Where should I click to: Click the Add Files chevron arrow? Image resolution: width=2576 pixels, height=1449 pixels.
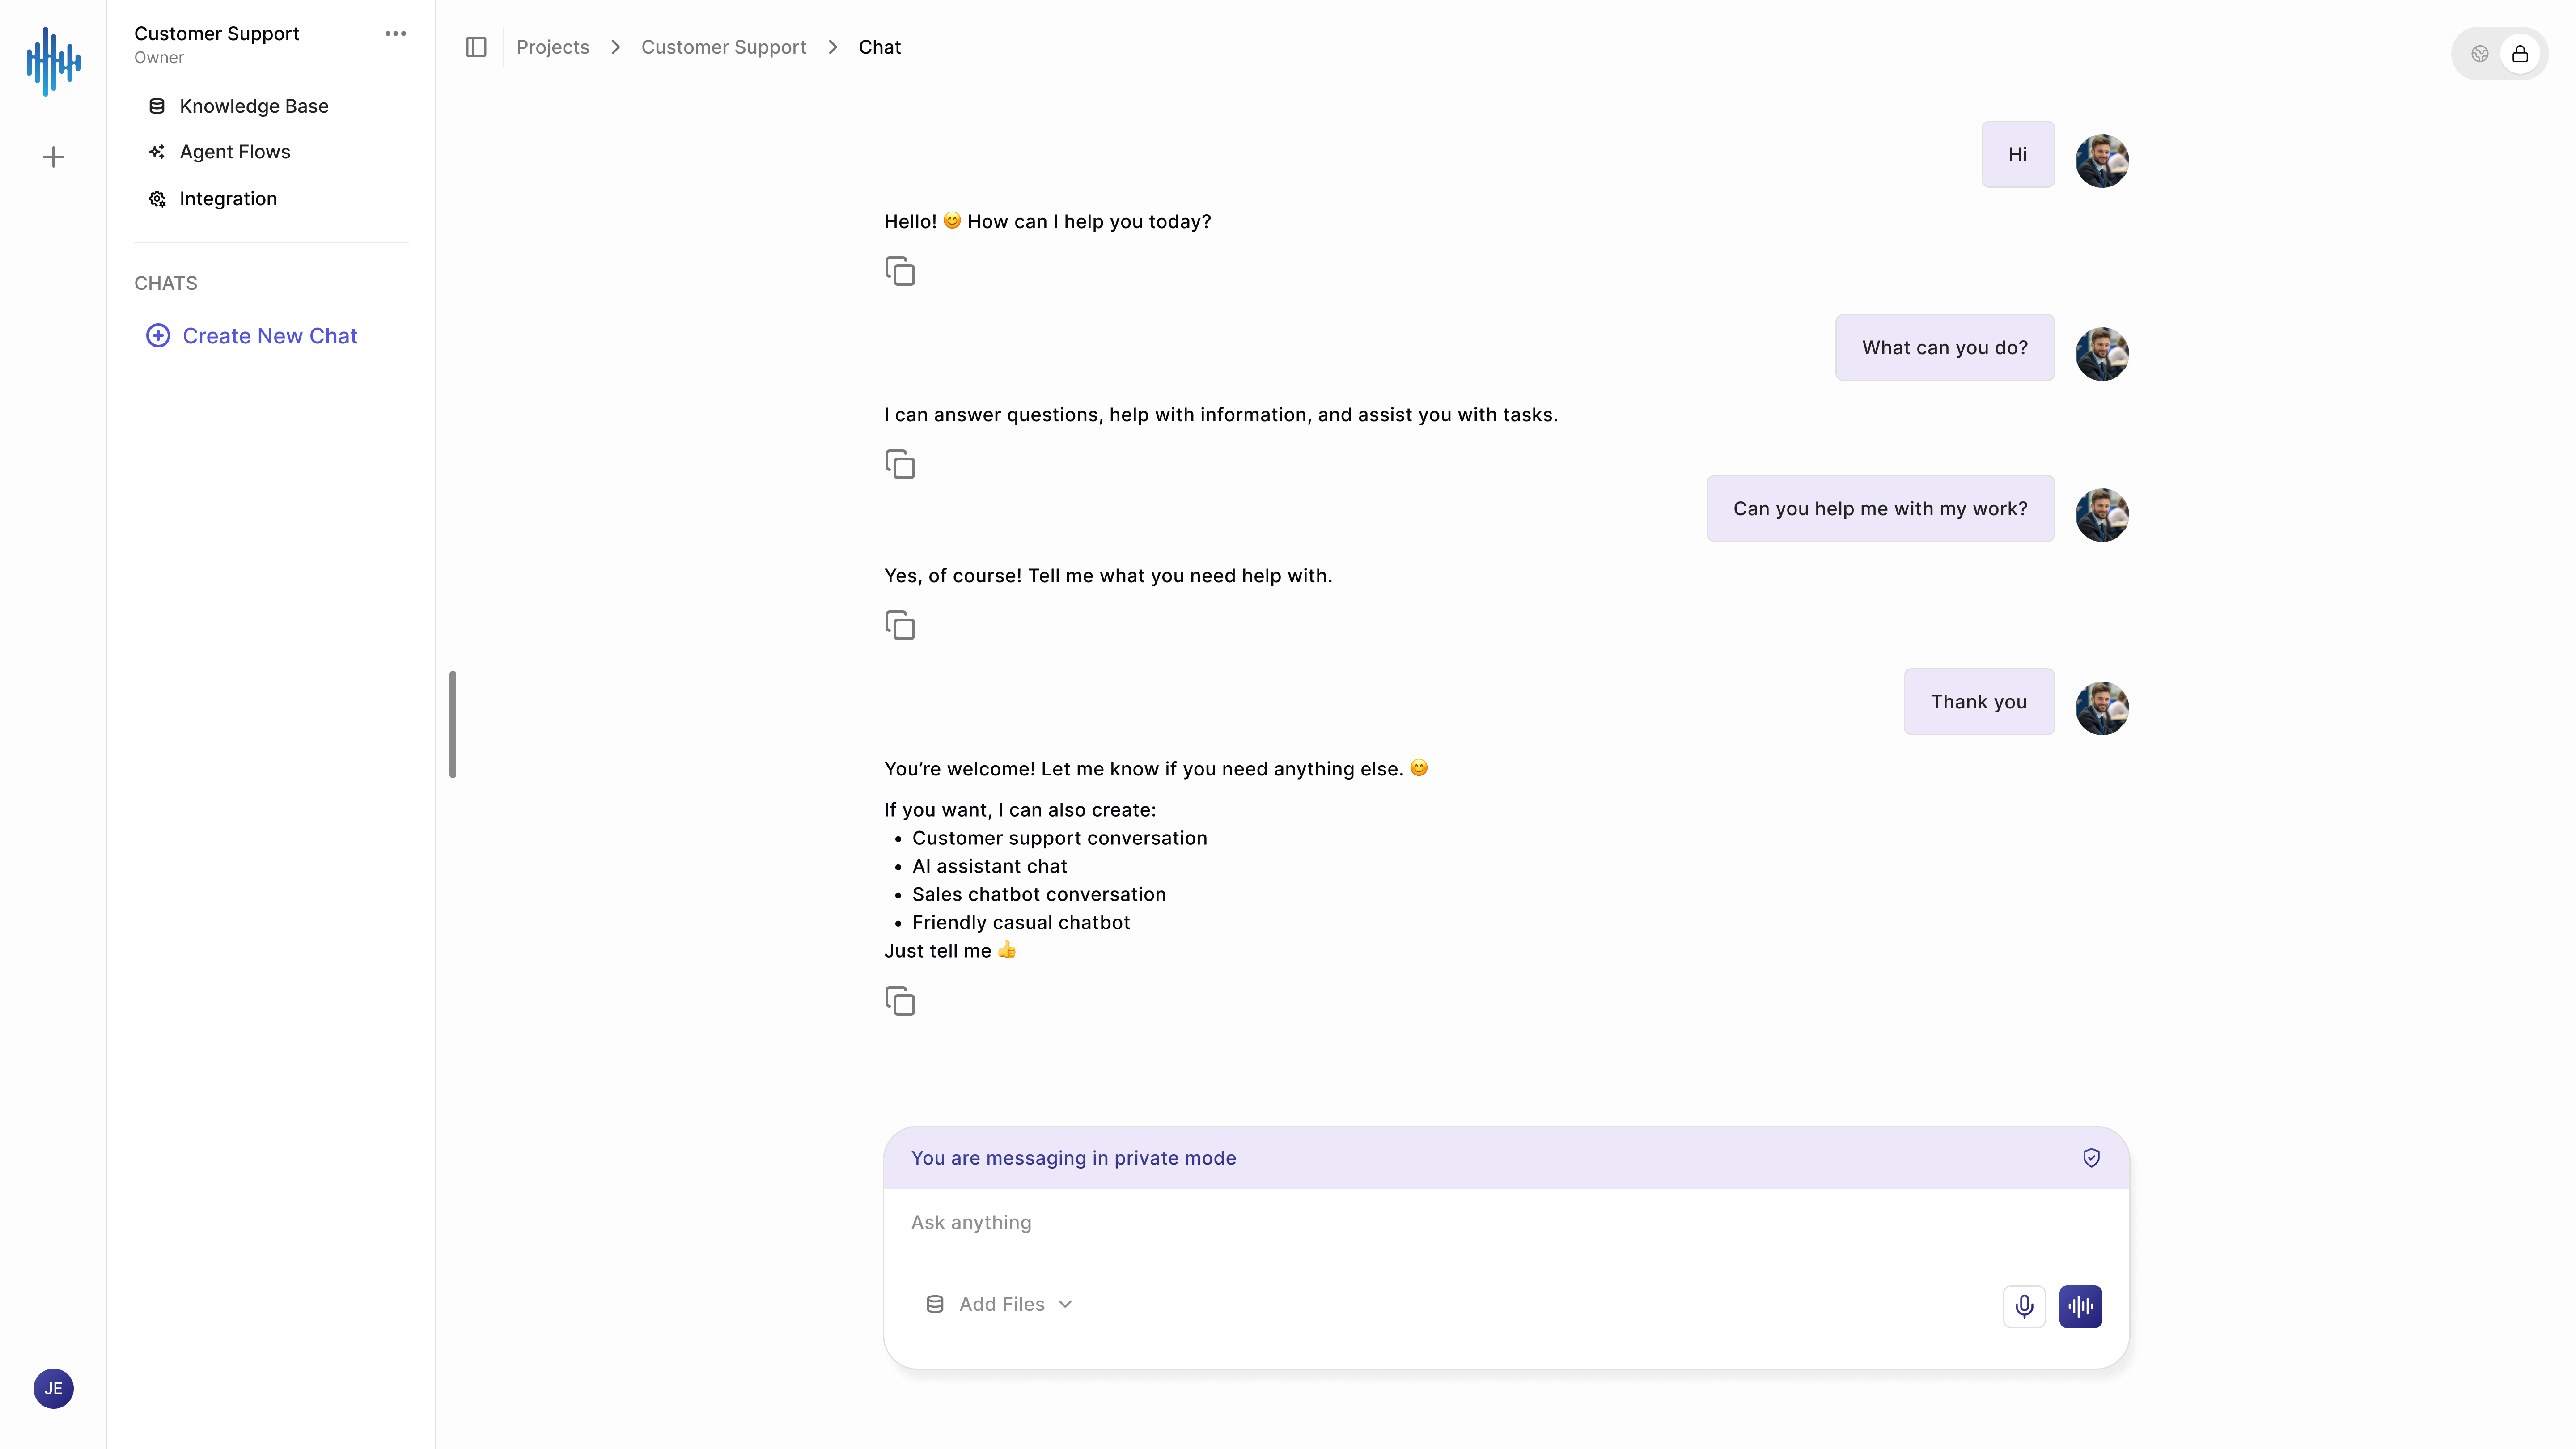click(x=1065, y=1304)
